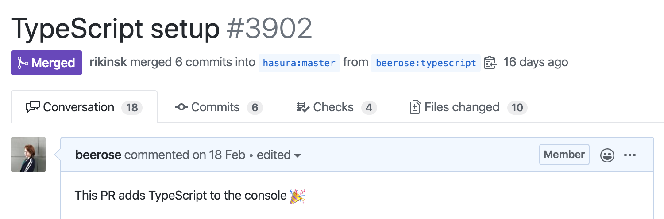Click the Checks tab checklist icon
This screenshot has height=219, width=664.
point(303,107)
